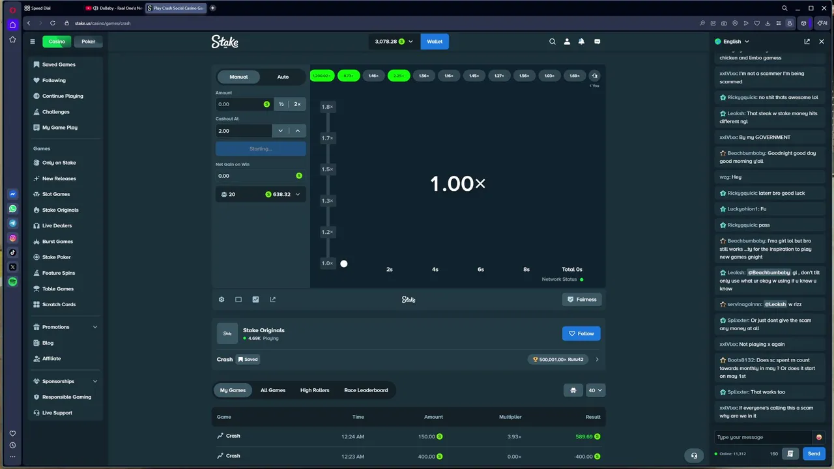Pop out the chat window

pos(807,42)
